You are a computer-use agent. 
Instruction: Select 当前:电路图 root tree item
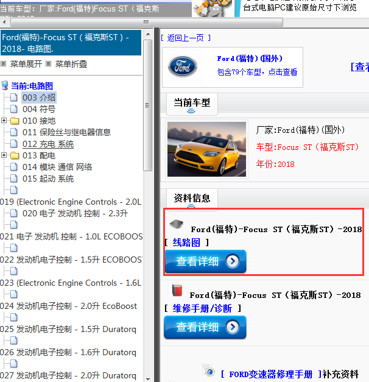(x=32, y=86)
